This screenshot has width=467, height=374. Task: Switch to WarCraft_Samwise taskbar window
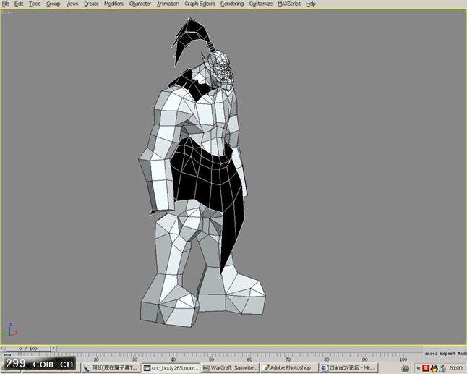pos(230,368)
